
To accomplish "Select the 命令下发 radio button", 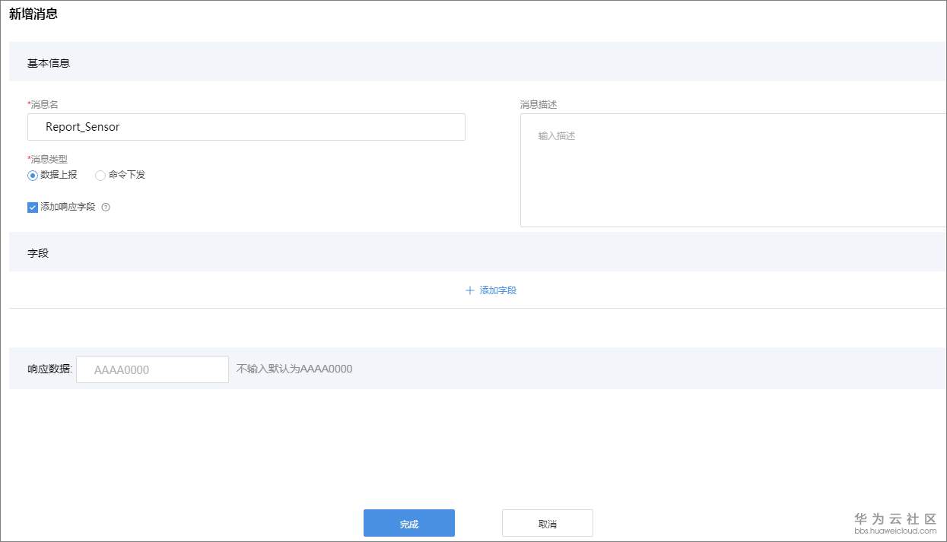I will coord(100,175).
